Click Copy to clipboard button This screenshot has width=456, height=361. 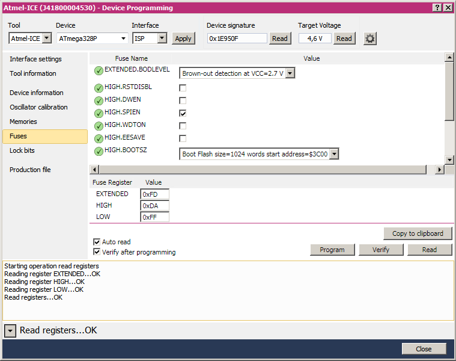(x=418, y=233)
